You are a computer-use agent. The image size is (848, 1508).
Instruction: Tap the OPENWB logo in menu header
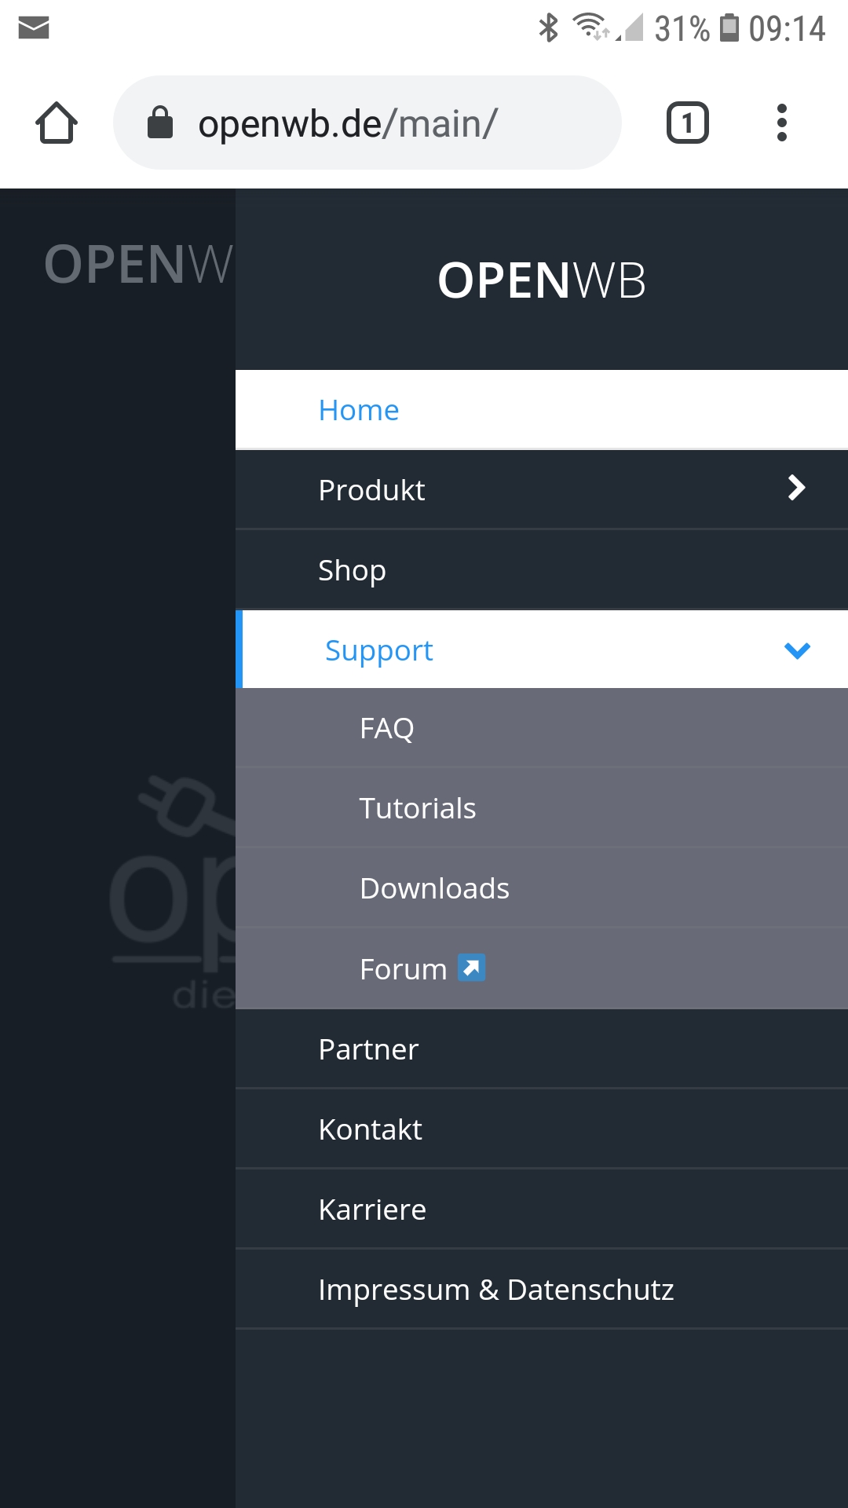pos(542,280)
